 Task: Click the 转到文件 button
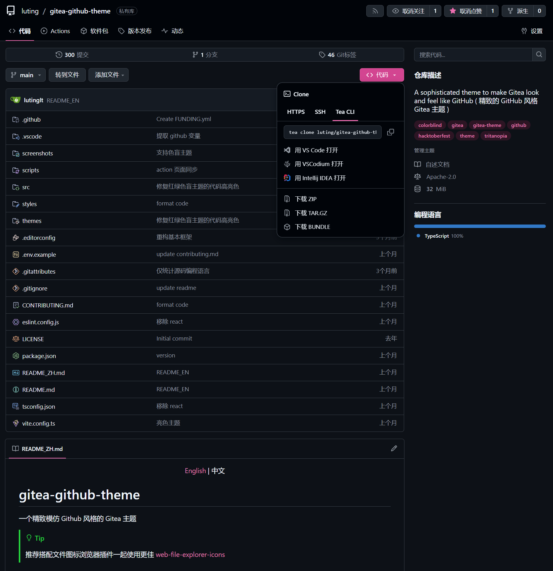tap(67, 75)
